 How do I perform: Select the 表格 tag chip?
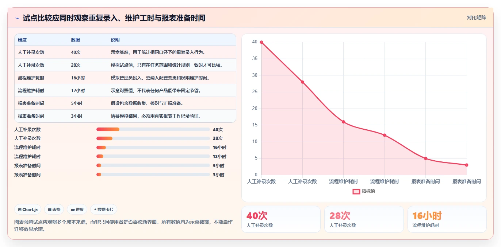click(54, 209)
